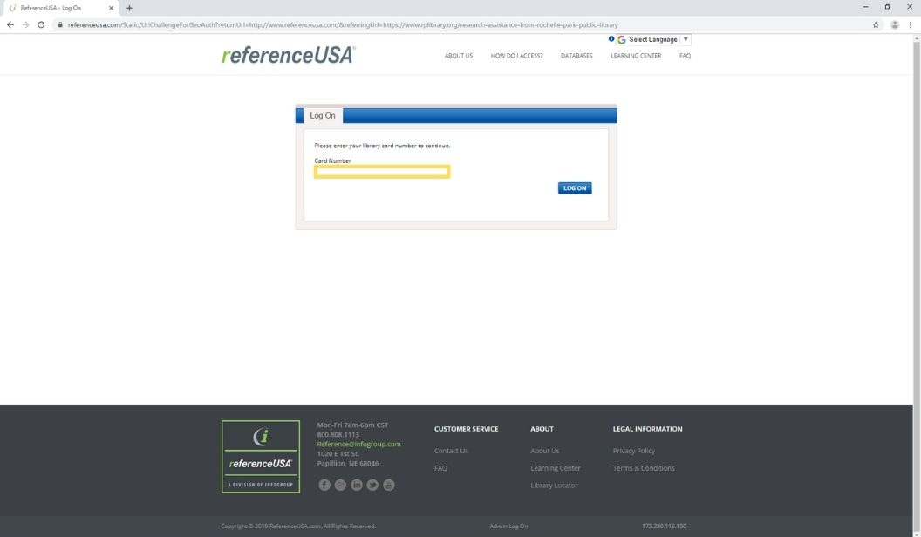Viewport: 921px width, 537px height.
Task: Click the referenceUSA Infogroup footer logo
Action: [x=261, y=457]
